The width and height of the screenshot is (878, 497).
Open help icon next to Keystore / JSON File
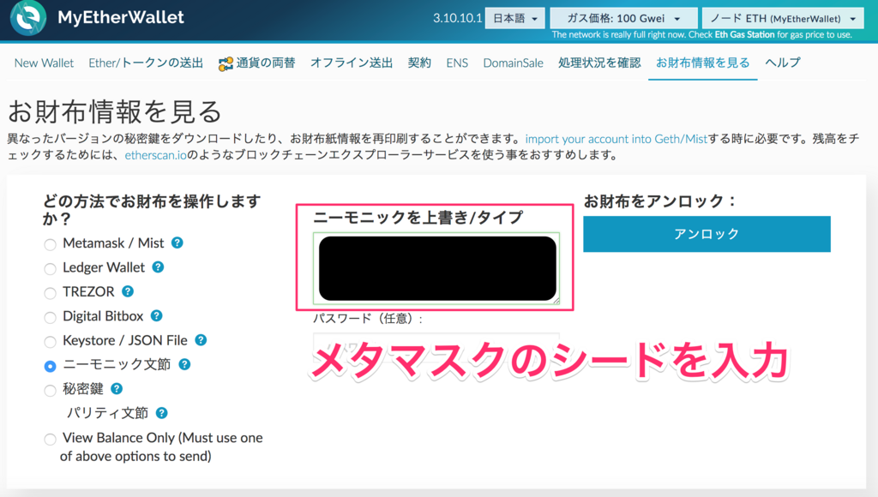click(201, 339)
